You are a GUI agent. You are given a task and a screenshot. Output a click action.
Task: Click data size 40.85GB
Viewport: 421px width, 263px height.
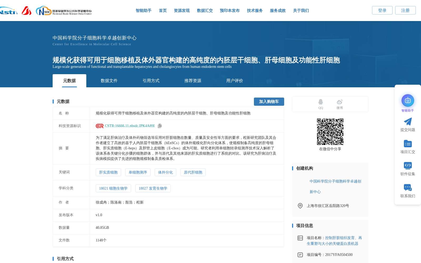pyautogui.click(x=102, y=228)
